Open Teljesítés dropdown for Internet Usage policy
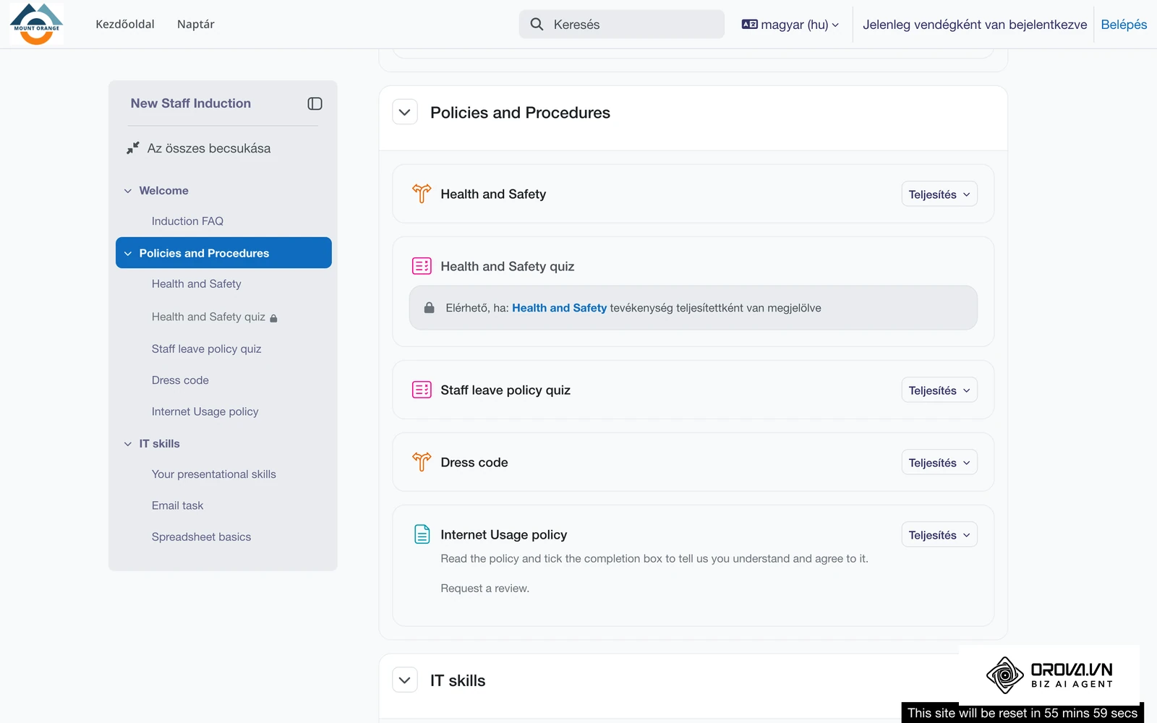Screen dimensions: 1157x723 coord(939,534)
